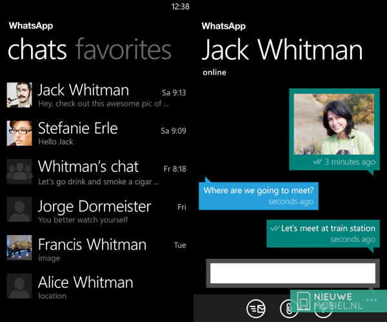The width and height of the screenshot is (387, 322).
Task: Tap the 'image' preview under Francis Whitman
Action: click(49, 258)
